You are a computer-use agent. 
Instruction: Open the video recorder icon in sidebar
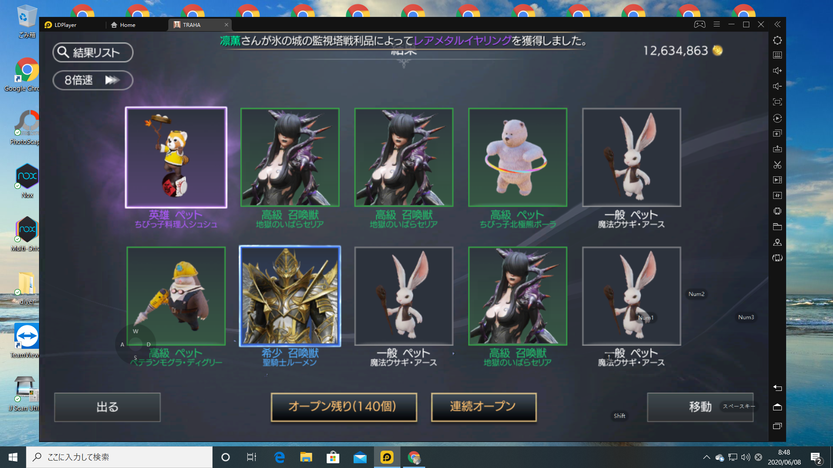[777, 180]
